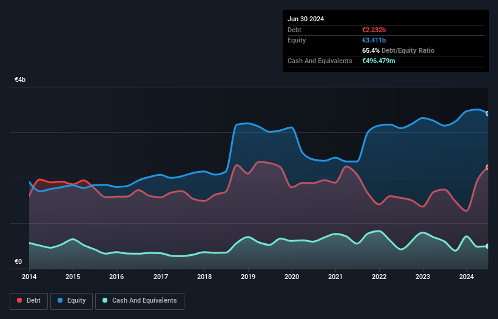Click the €4b y-axis label
The image size is (498, 319).
(21, 80)
